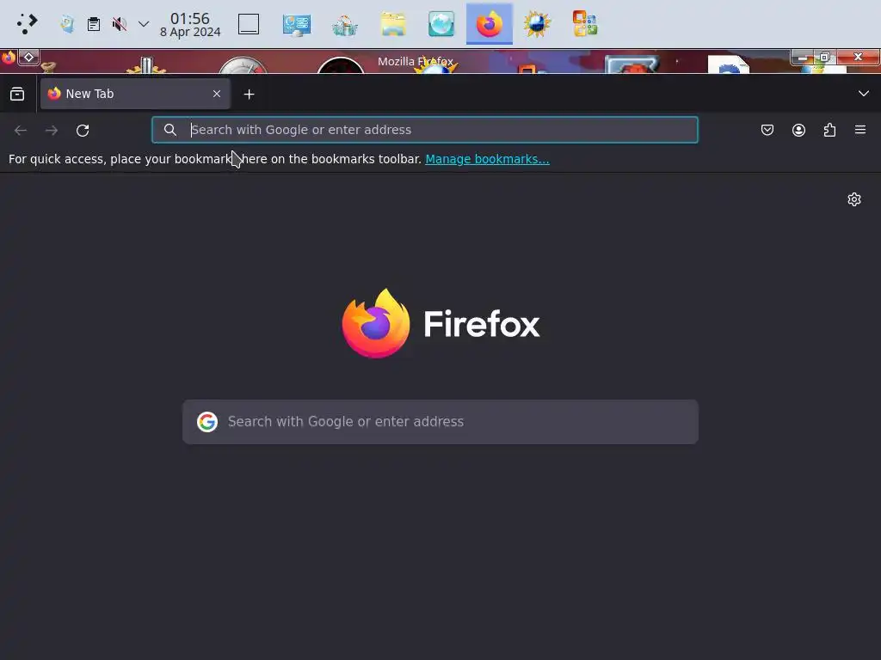Click the Firefox window menu icon
Viewport: 881px width, 660px height.
coord(9,58)
